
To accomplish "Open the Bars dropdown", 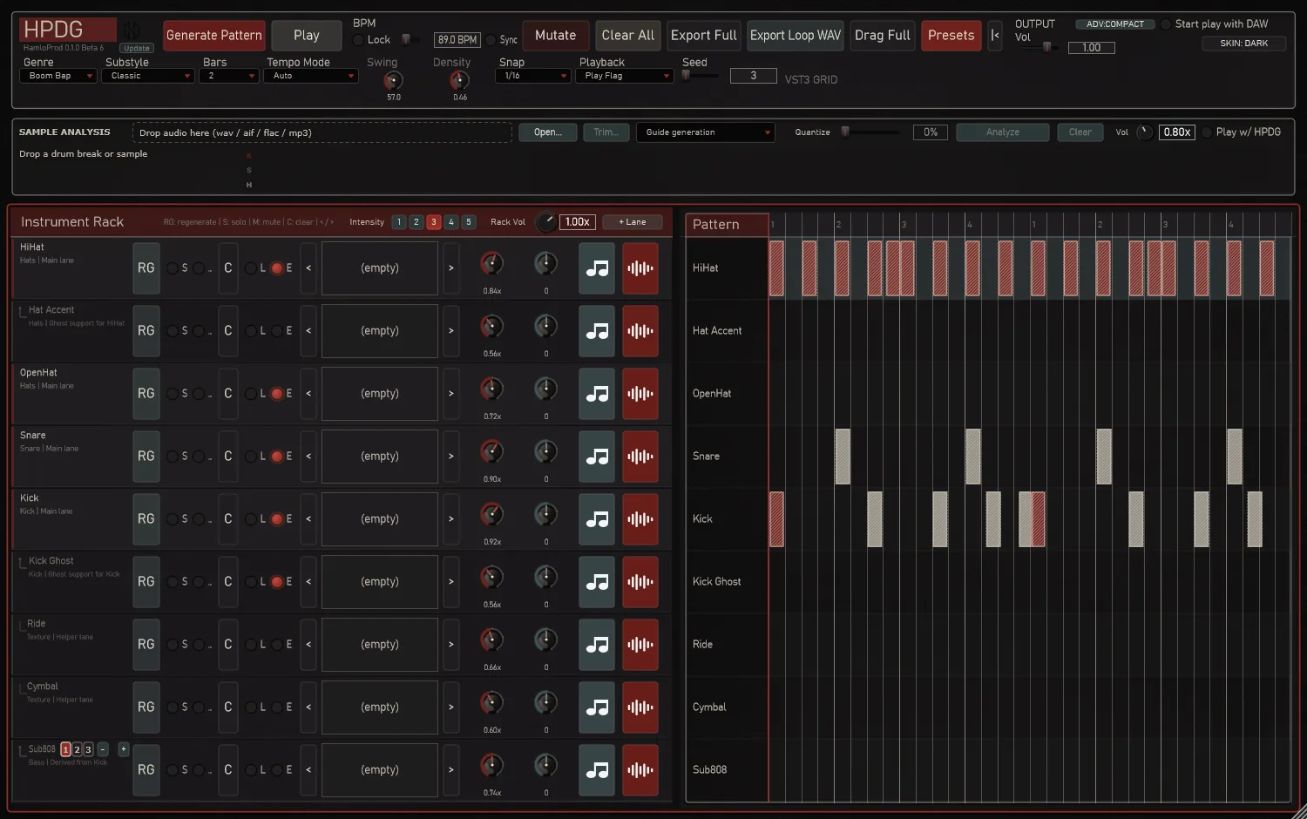I will point(228,76).
